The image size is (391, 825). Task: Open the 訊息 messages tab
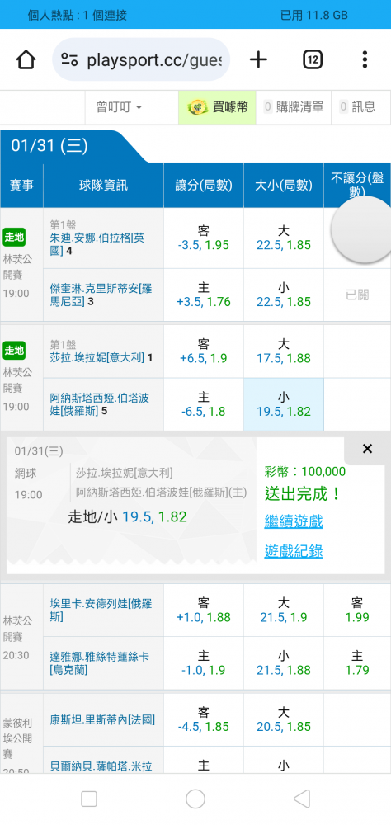click(358, 107)
